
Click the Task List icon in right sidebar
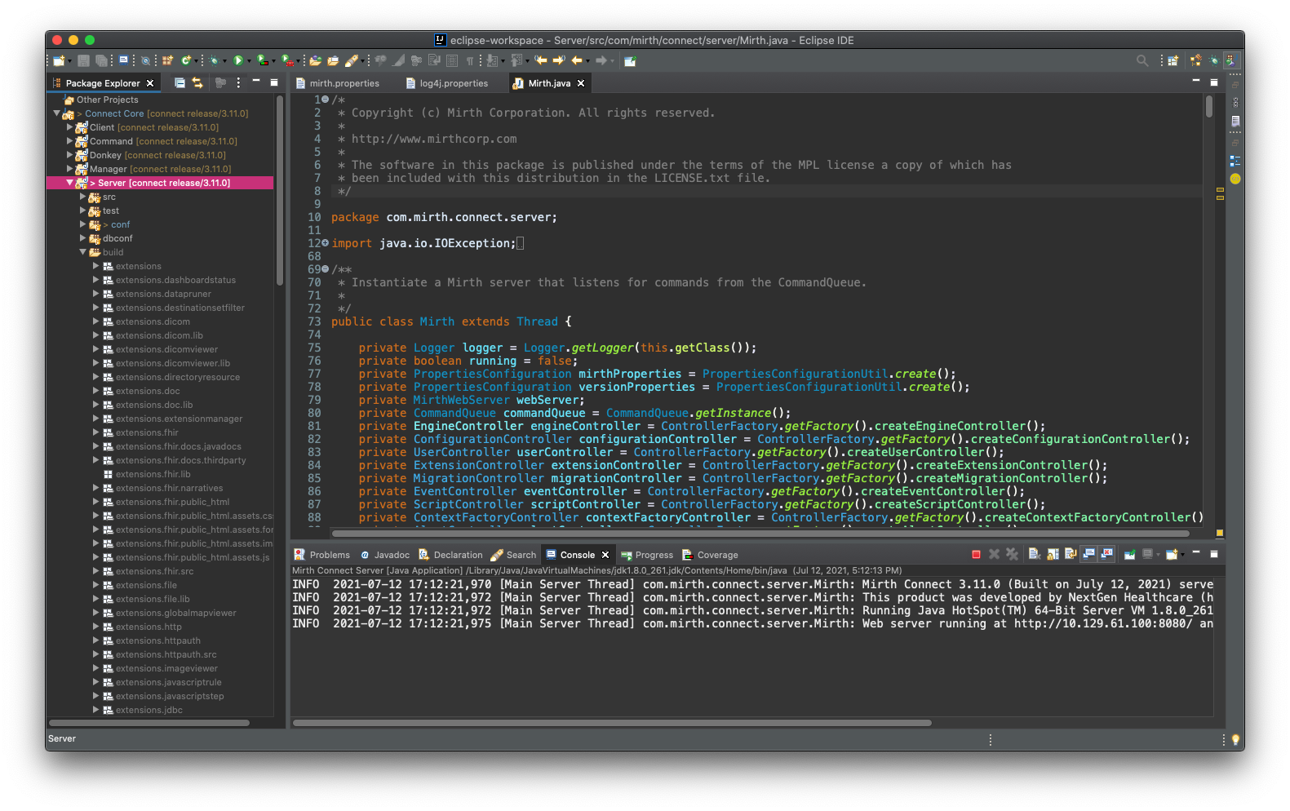coord(1235,121)
